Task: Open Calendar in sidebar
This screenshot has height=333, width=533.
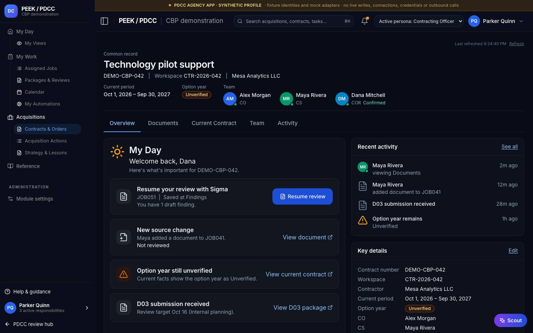Action: click(x=47, y=92)
